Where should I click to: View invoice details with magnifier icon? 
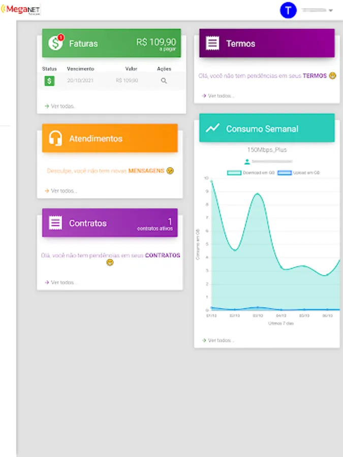pos(164,81)
